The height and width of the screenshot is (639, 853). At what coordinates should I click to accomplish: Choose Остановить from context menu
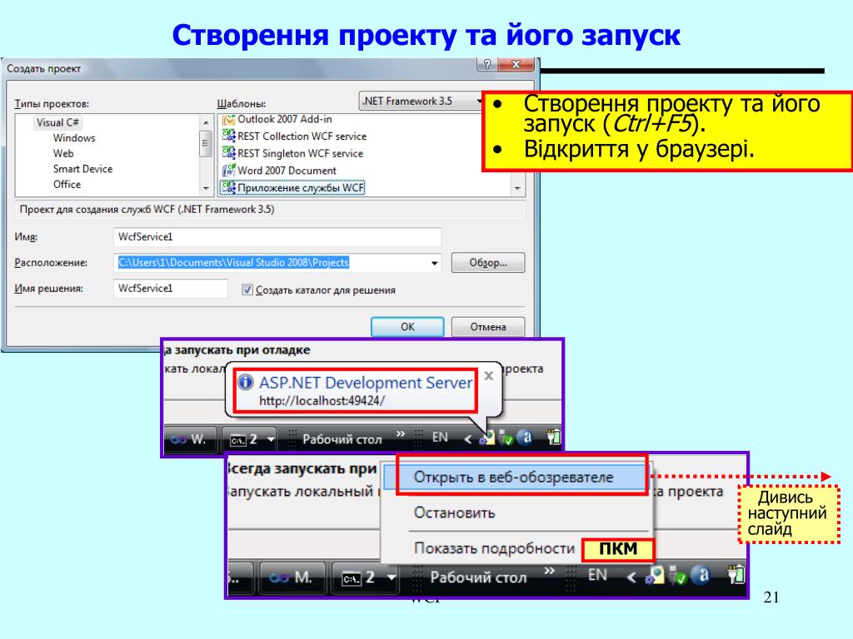coord(454,513)
